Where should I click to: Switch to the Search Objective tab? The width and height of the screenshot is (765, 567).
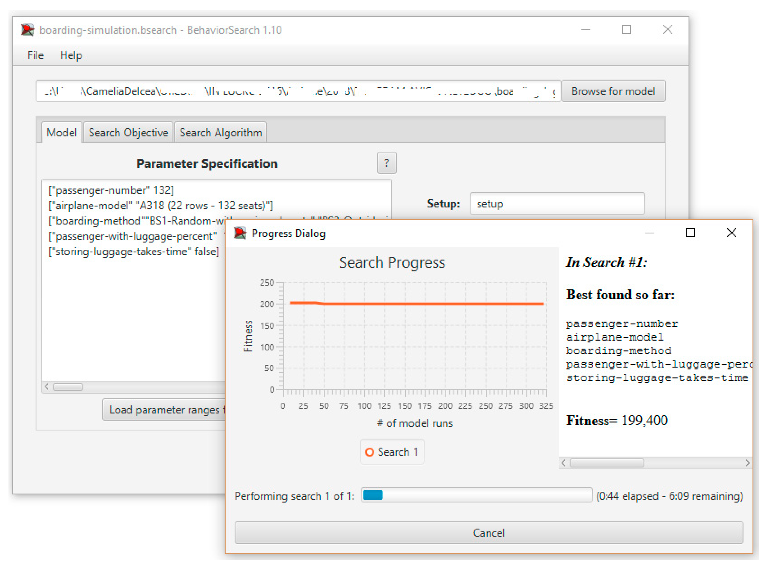(128, 133)
